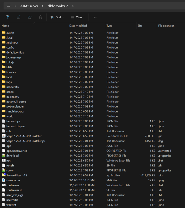The height and width of the screenshot is (208, 185).
Task: Click the server properties file icon
Action: tap(4, 170)
